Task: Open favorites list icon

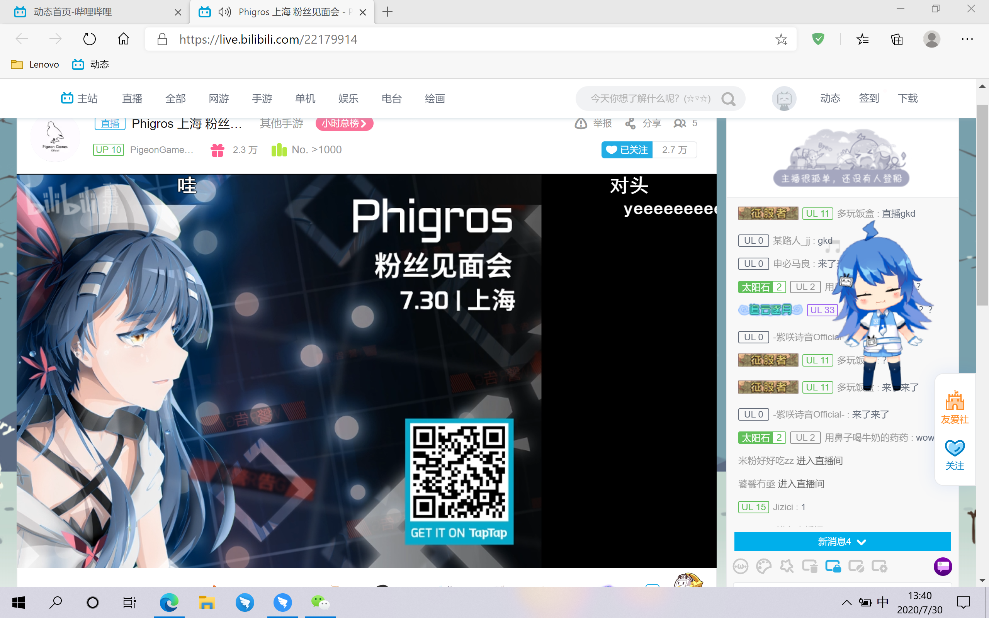Action: [862, 39]
